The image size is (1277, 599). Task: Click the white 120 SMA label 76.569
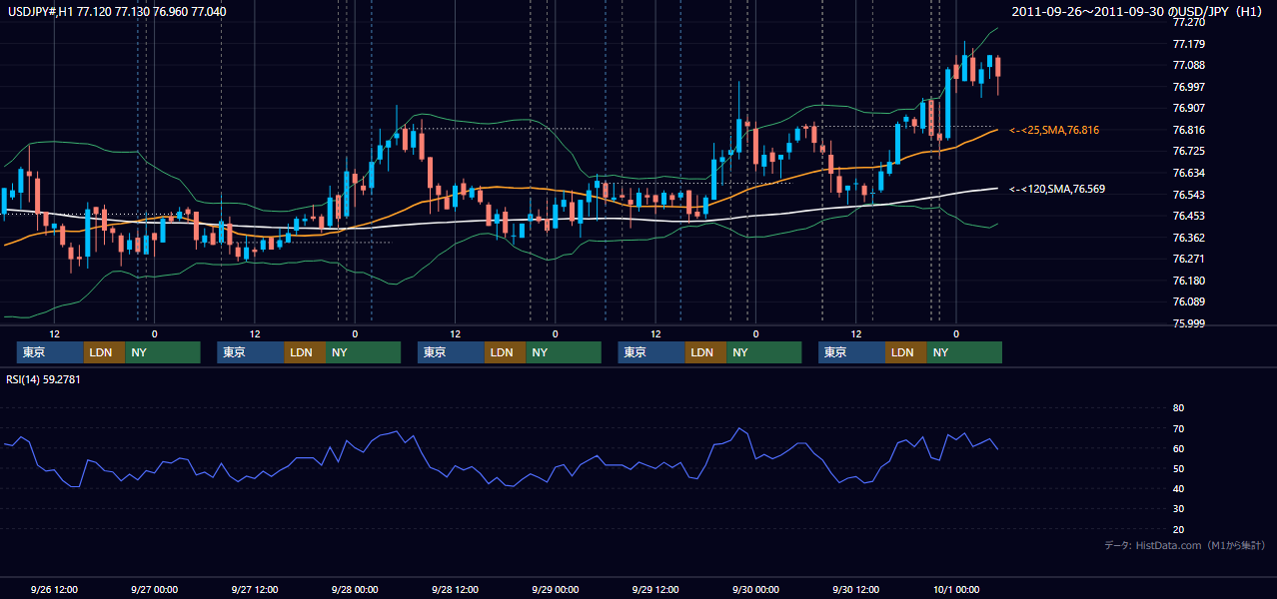(1057, 189)
